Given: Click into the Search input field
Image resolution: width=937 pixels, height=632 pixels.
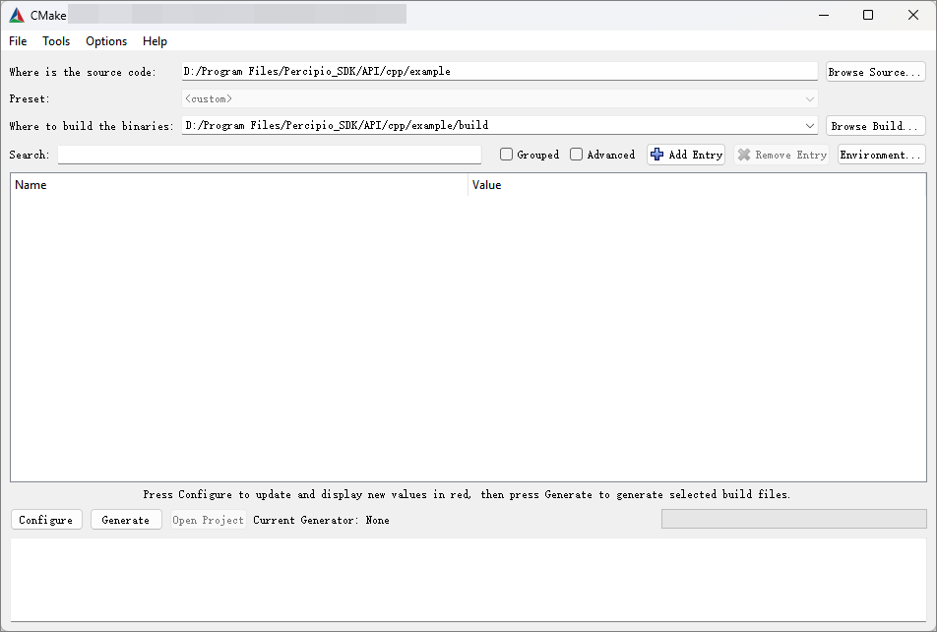Looking at the screenshot, I should click(x=269, y=155).
